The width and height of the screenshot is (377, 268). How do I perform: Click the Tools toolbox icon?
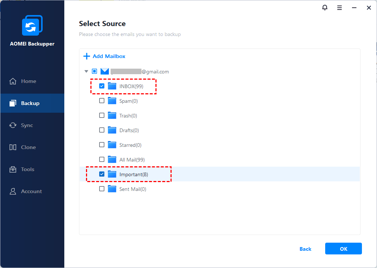[x=13, y=169]
